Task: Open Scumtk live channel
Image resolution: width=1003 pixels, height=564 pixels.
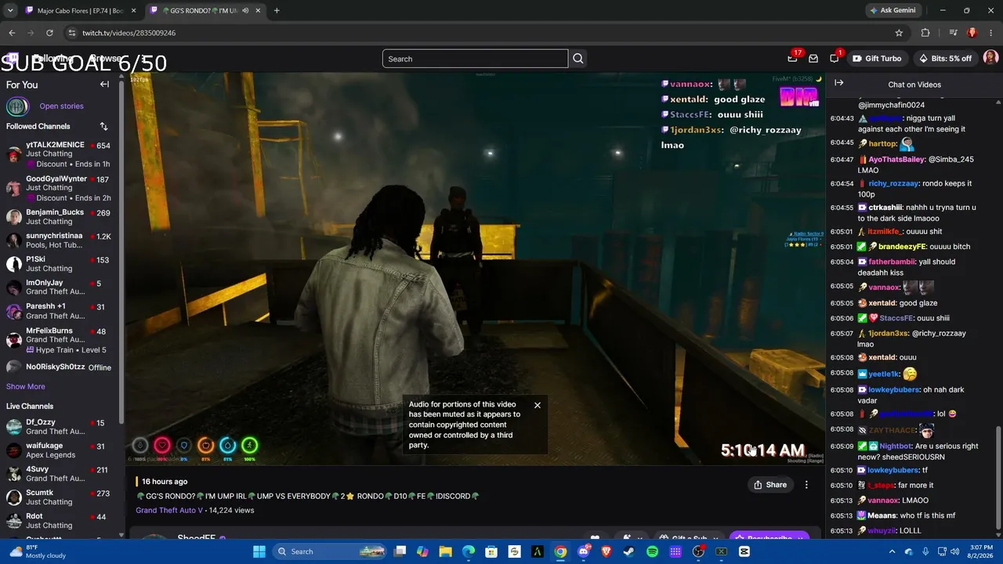Action: [x=59, y=497]
